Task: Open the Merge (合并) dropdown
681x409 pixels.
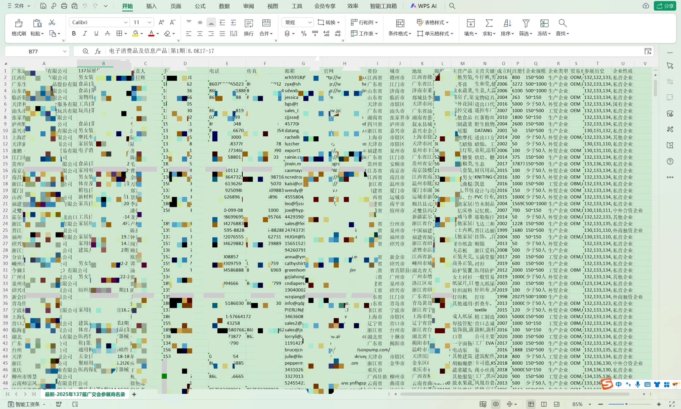Action: click(x=266, y=33)
